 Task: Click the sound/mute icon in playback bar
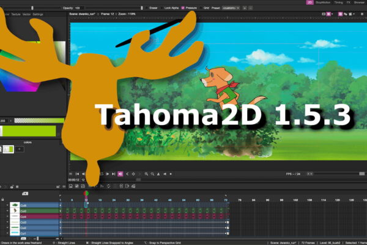[x=120, y=174]
